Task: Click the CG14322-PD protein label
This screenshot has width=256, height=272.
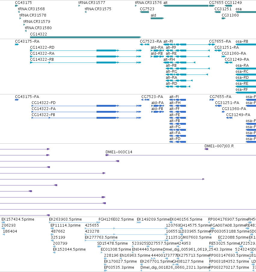Action: click(x=44, y=103)
